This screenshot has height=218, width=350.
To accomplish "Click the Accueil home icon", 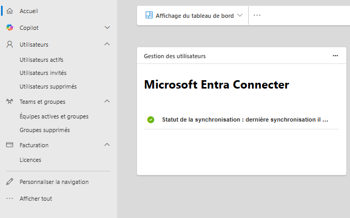I will [9, 11].
